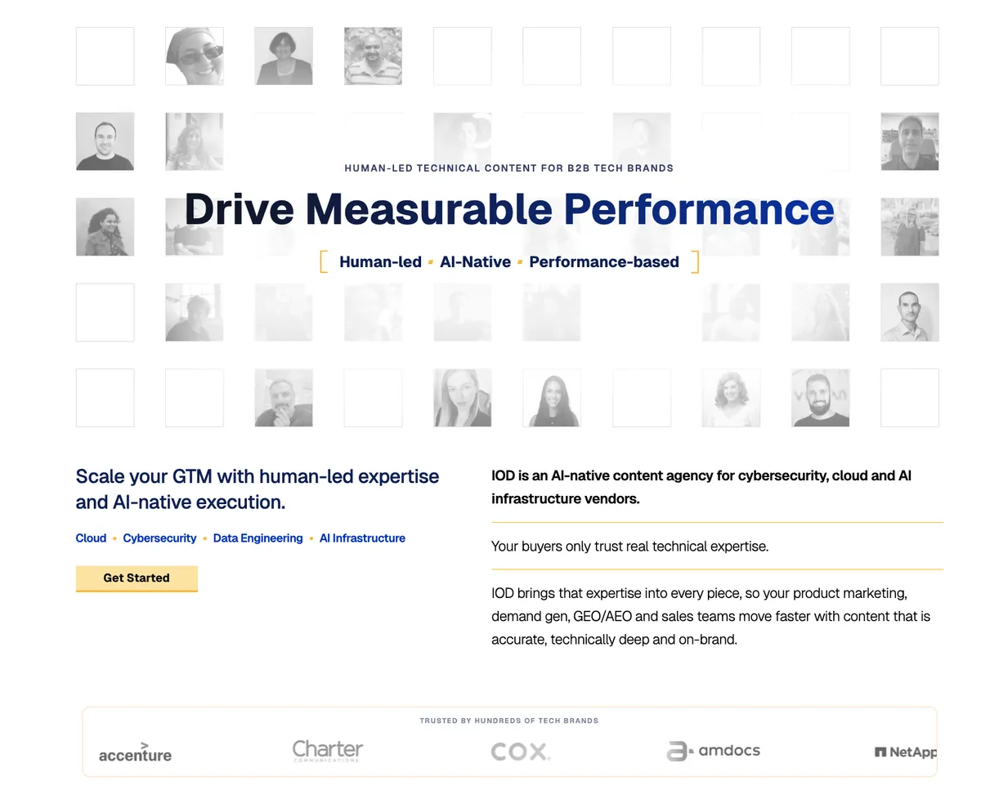Click the 'Performance-based' tagline text
The width and height of the screenshot is (981, 790).
(x=604, y=262)
